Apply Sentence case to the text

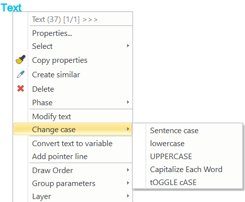174,131
